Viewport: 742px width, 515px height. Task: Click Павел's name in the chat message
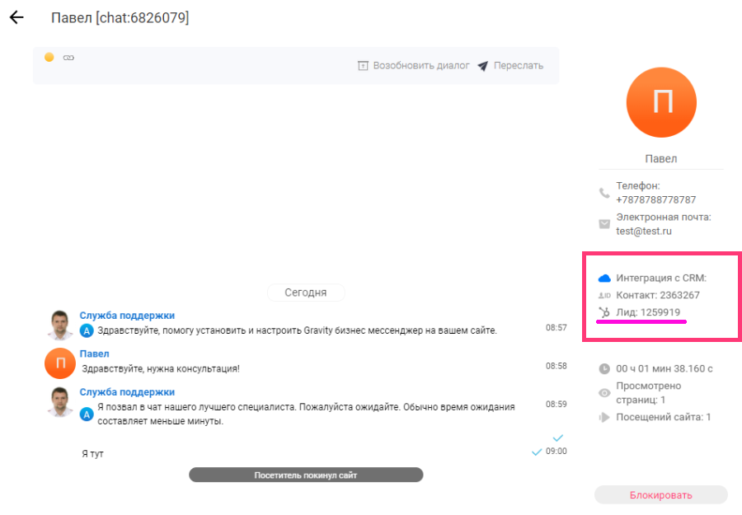[x=94, y=354]
